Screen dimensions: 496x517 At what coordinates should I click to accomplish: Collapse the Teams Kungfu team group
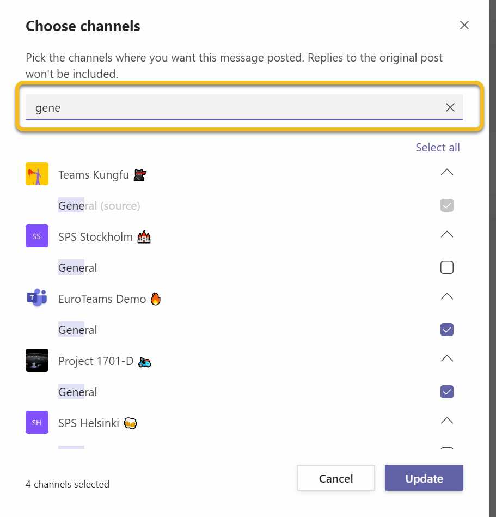[447, 173]
